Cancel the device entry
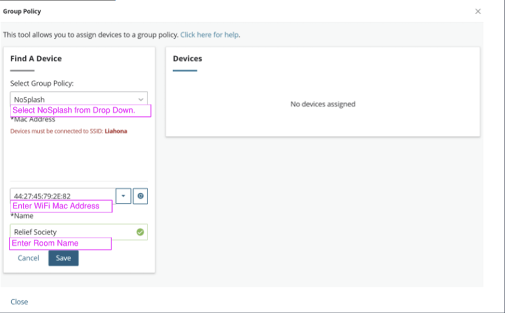Screen dimensions: 505x313 (28, 258)
